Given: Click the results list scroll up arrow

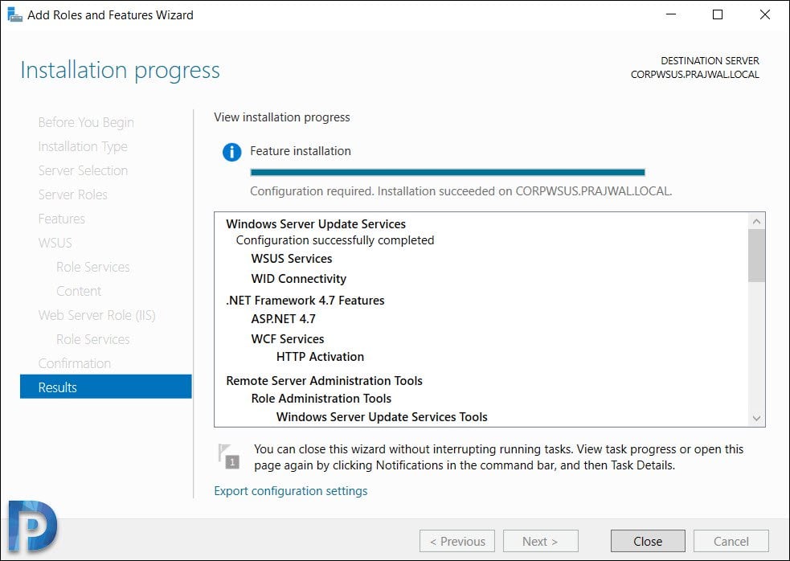Looking at the screenshot, I should (756, 221).
